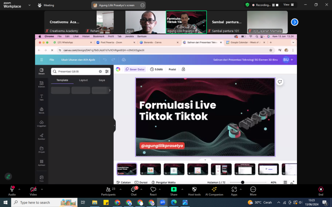Click the cloud save status icon
The width and height of the screenshot is (332, 207).
click(124, 60)
